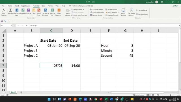Open the Name Manager
This screenshot has height=102, width=181.
point(68,12)
